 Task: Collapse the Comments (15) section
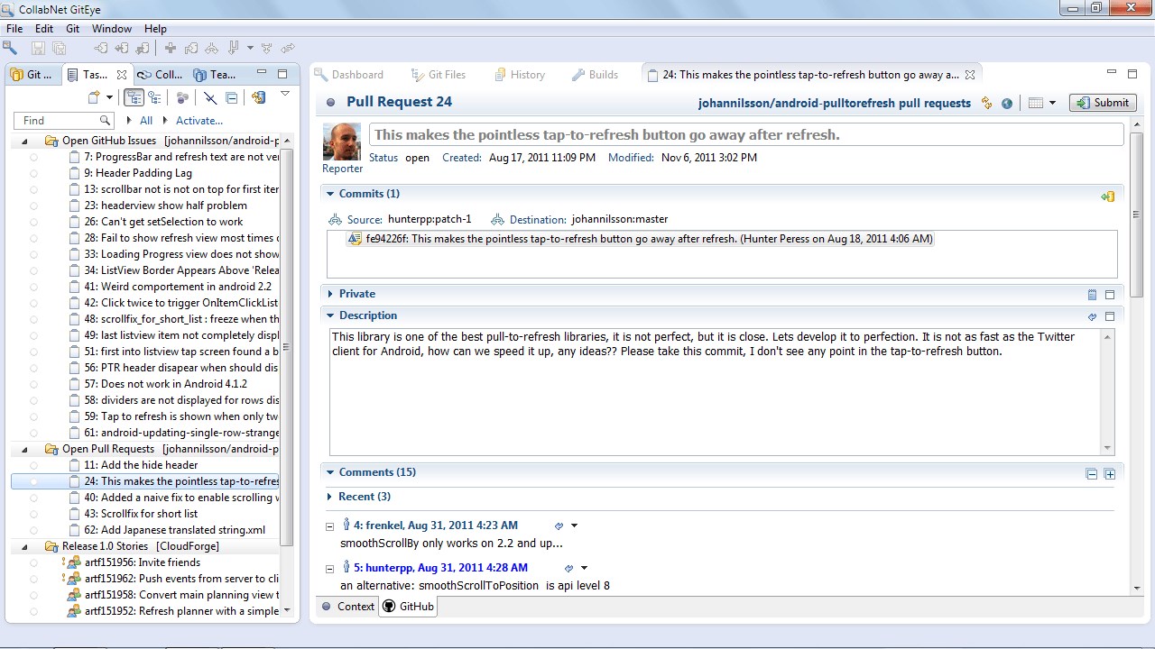click(331, 472)
